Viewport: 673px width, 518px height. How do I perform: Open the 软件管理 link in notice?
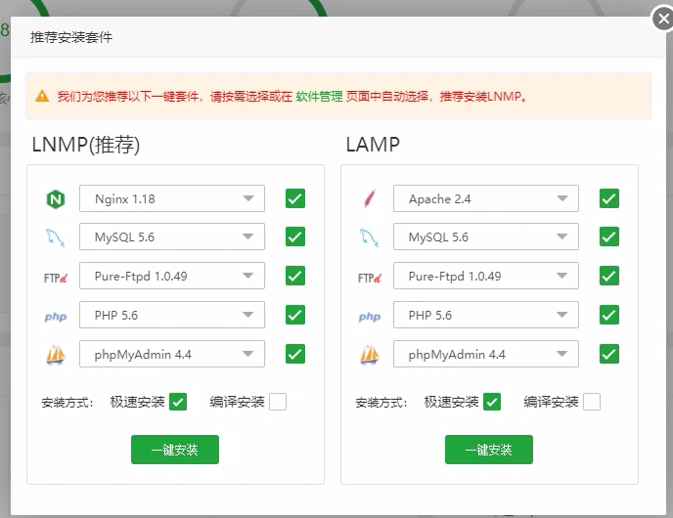[319, 96]
